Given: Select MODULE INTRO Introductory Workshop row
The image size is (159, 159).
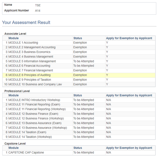Looking at the screenshot, I should pos(34,100).
